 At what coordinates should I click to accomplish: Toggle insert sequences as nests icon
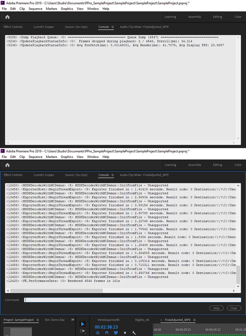point(97,333)
